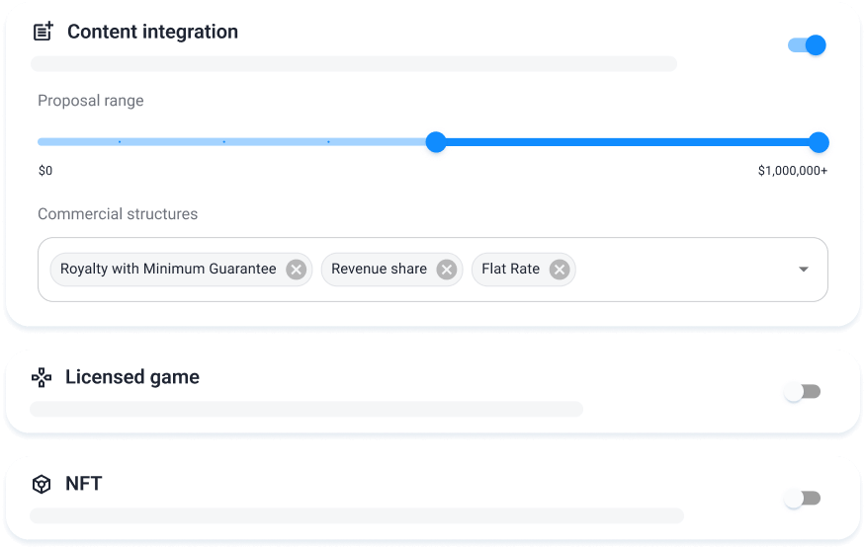This screenshot has width=865, height=548.
Task: Remove the Flat Rate chip
Action: point(560,270)
